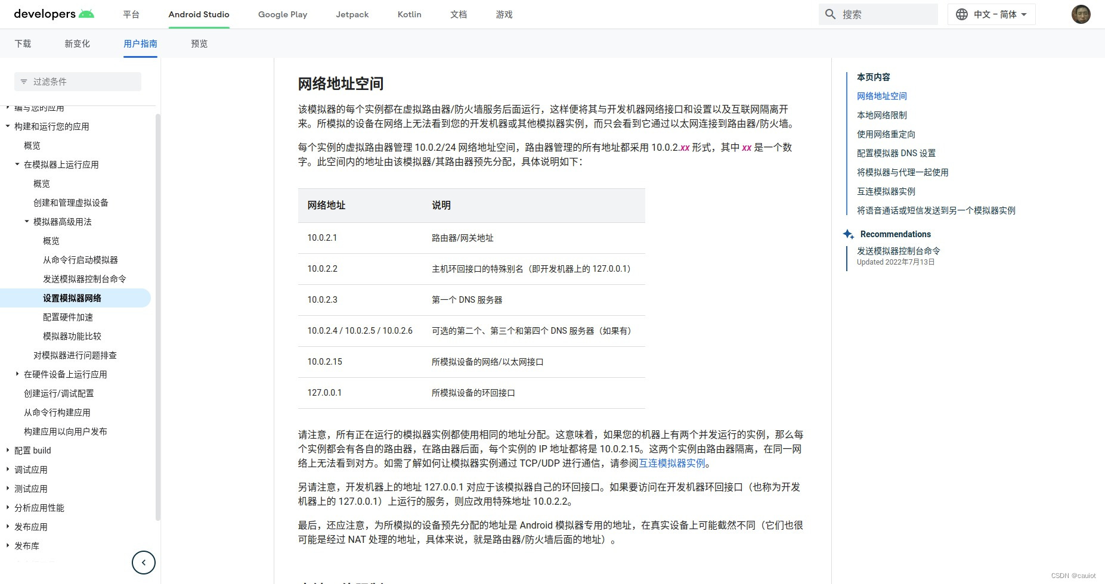Open 配置硬件加速 sidebar page

[x=68, y=317]
